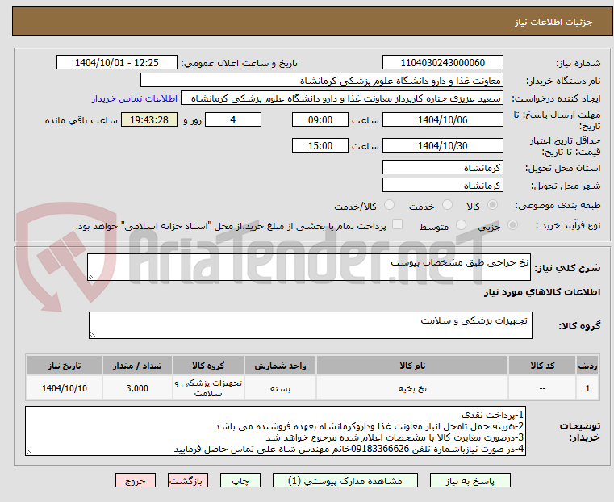Click the quantity cell 3,000
Image resolution: width=614 pixels, height=502 pixels.
coord(137,388)
